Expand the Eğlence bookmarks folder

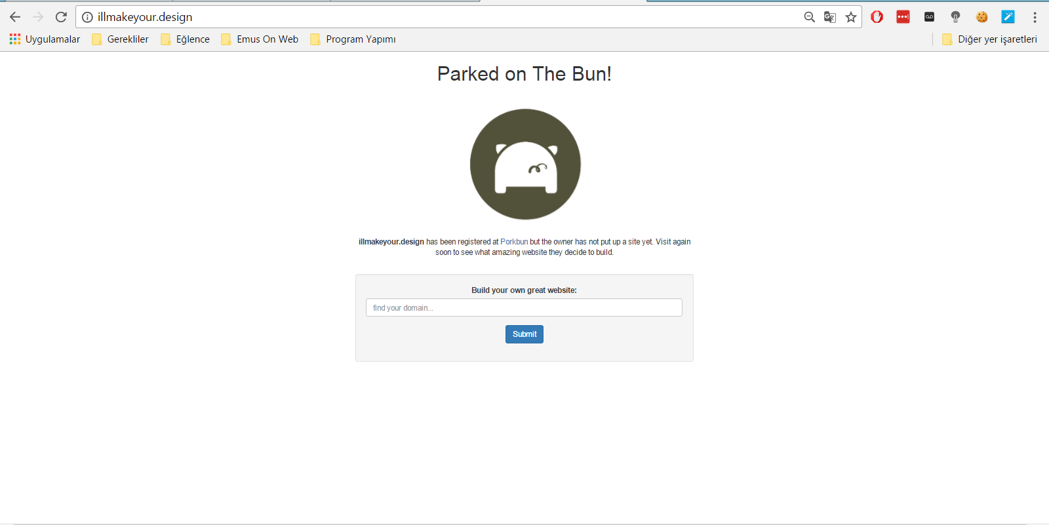click(x=186, y=39)
